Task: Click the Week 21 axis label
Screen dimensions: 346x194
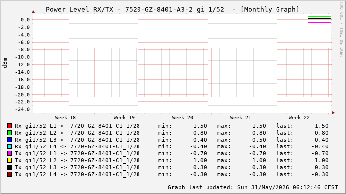Action: pyautogui.click(x=241, y=118)
